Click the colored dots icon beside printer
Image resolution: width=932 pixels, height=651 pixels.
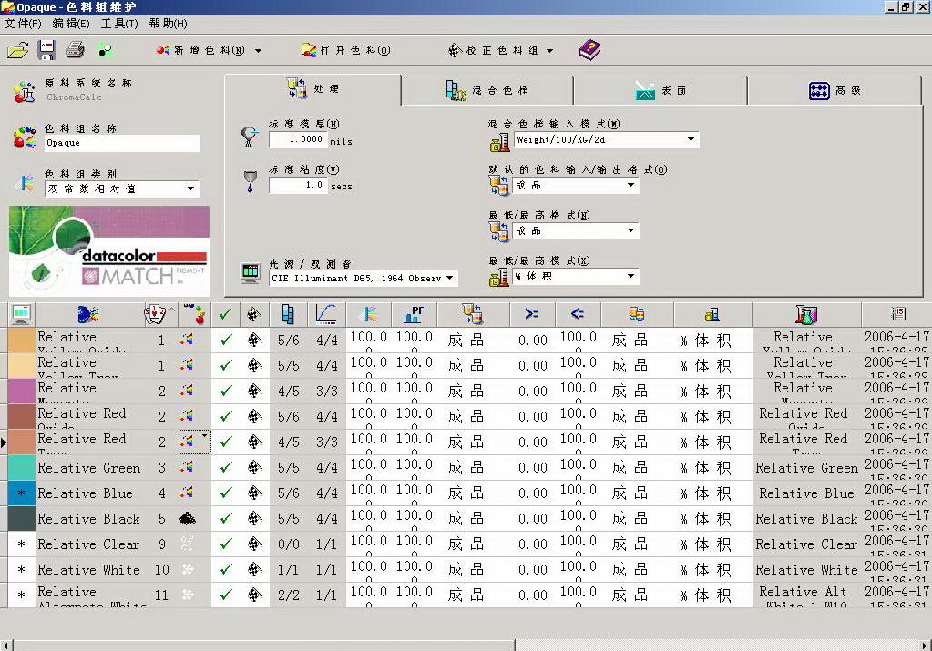(x=105, y=50)
